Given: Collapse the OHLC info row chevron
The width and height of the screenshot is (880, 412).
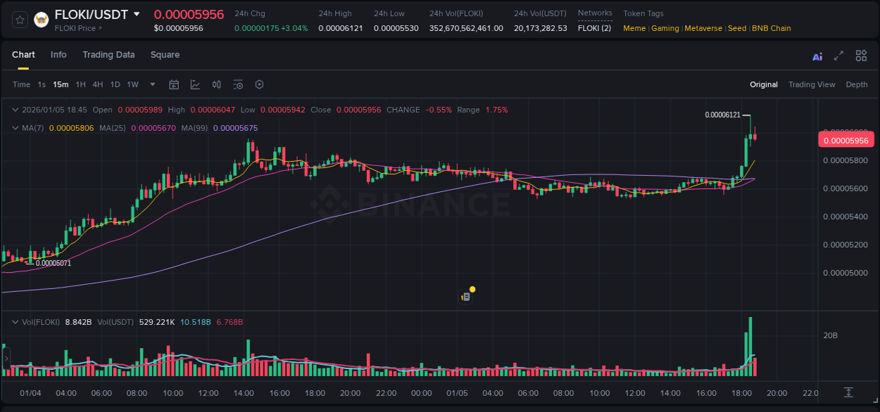Looking at the screenshot, I should point(15,110).
